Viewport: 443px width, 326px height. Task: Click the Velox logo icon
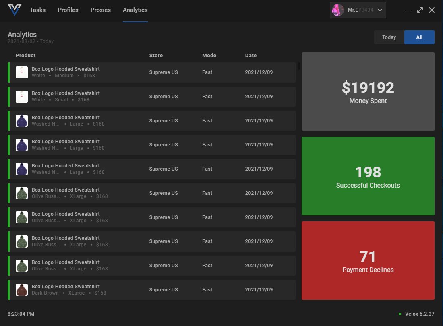coord(14,10)
